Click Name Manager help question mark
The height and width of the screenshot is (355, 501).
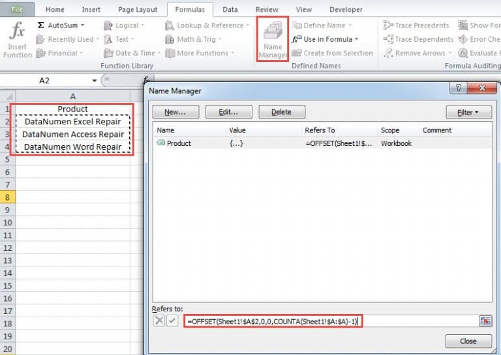pyautogui.click(x=458, y=88)
